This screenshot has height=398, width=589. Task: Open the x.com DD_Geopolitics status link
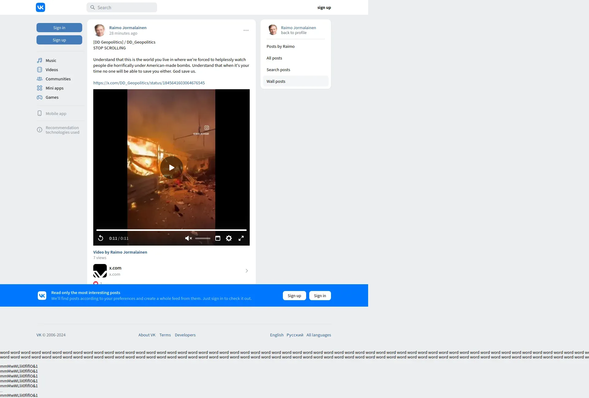coord(149,83)
